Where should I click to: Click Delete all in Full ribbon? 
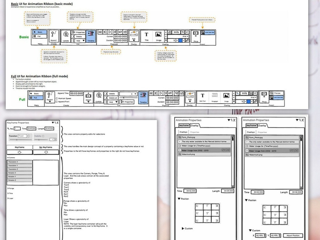[x=111, y=98]
